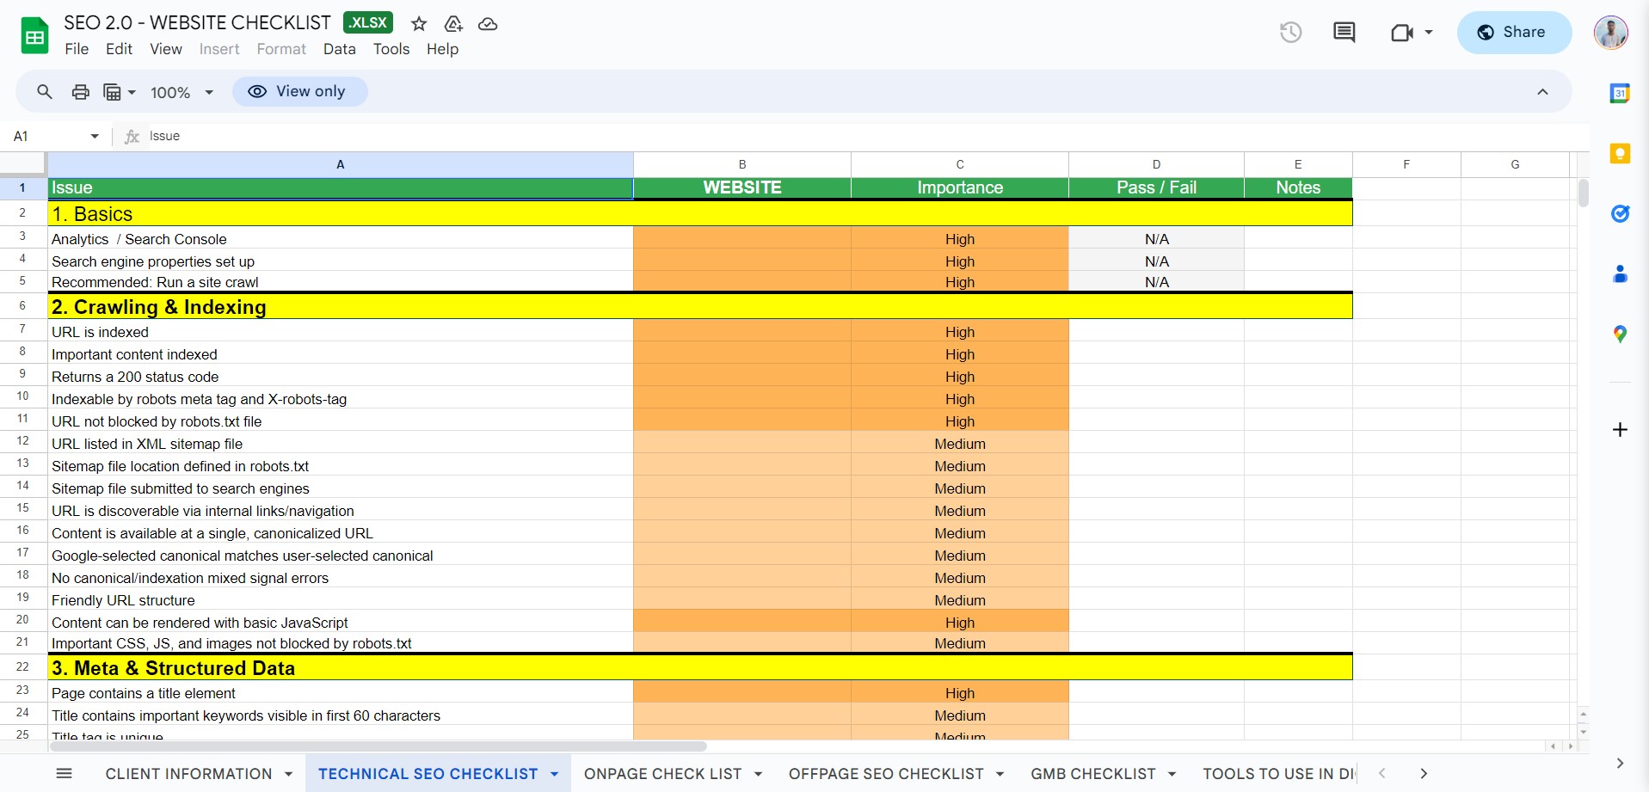Open the File menu

pyautogui.click(x=77, y=49)
